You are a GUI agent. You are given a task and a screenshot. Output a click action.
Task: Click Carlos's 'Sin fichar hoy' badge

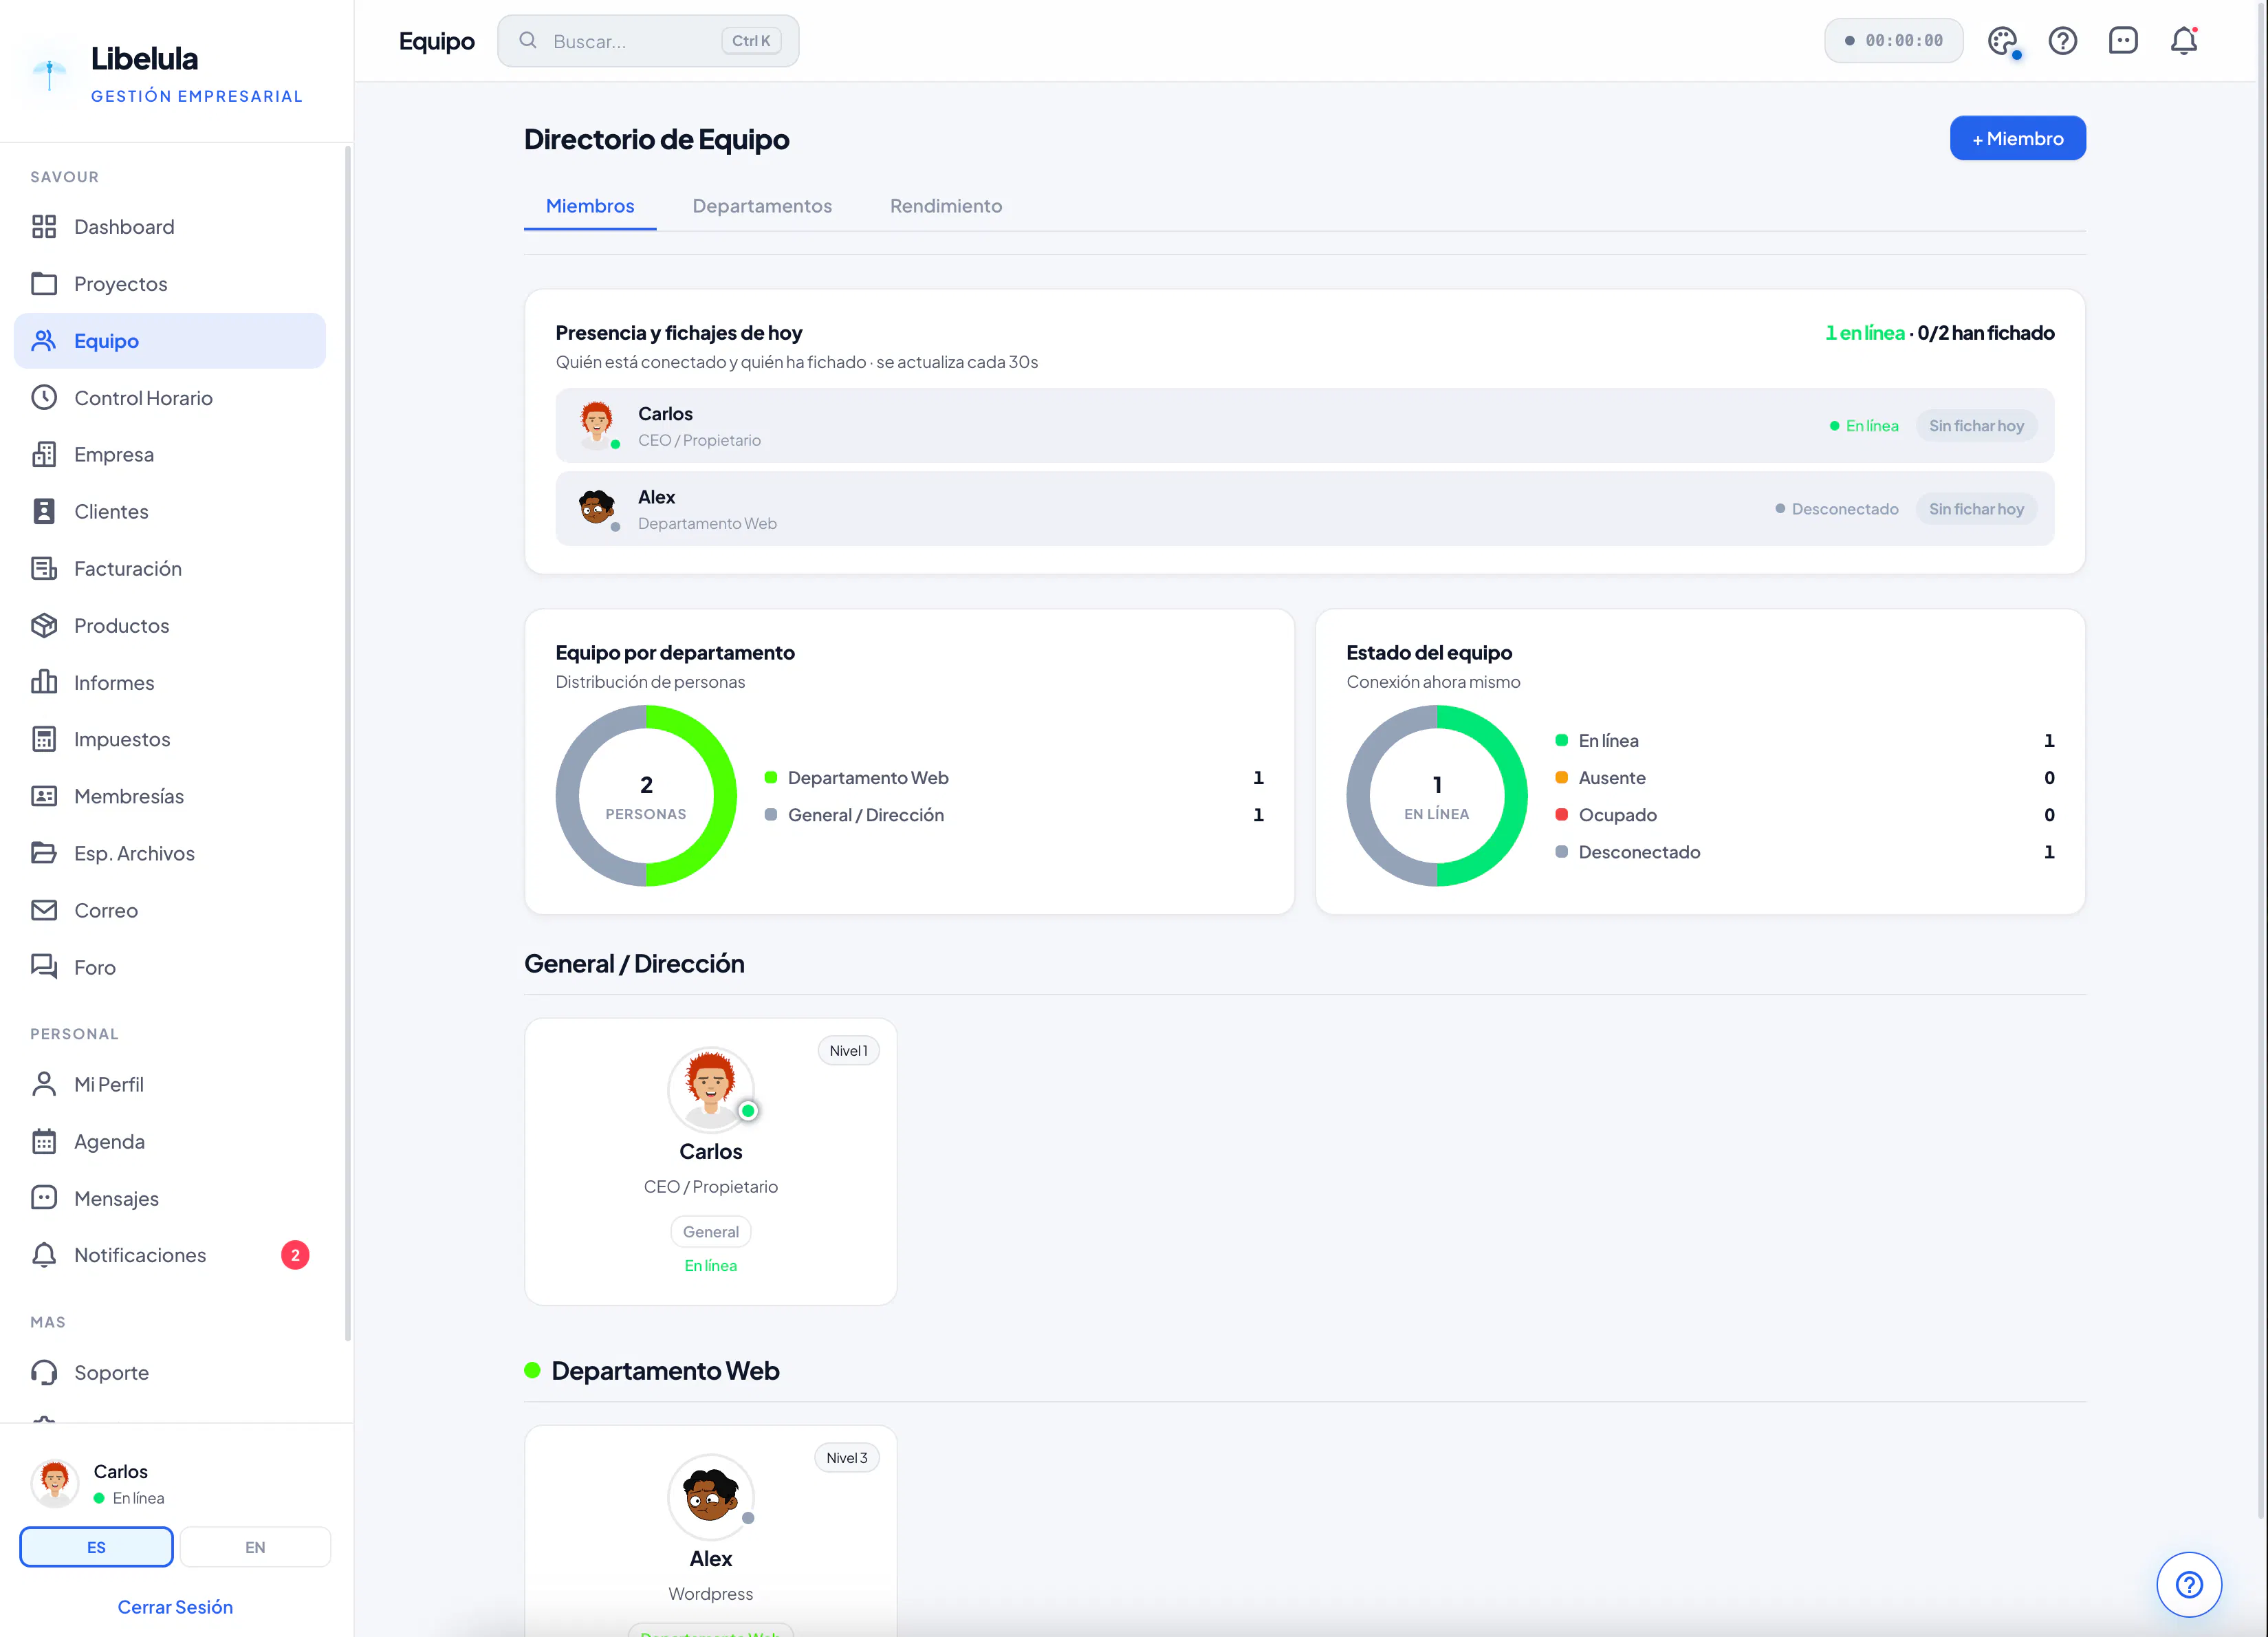point(1976,426)
